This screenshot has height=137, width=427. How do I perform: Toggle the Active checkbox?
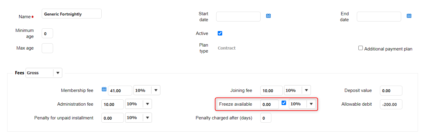pos(220,33)
